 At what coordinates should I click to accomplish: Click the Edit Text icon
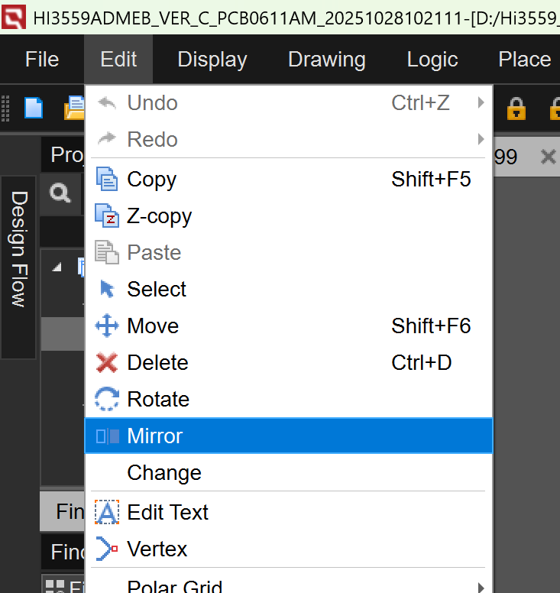(x=107, y=513)
